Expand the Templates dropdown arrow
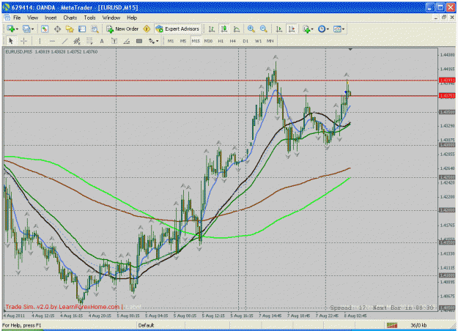The height and width of the screenshot is (331, 458). click(x=343, y=29)
